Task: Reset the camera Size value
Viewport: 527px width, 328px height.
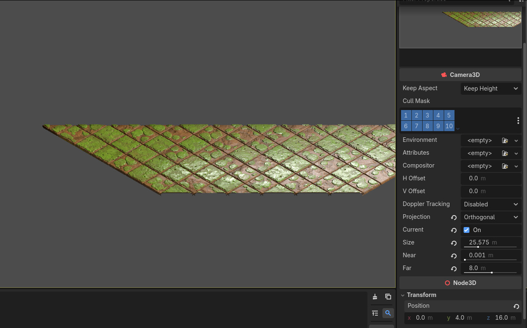Action: (454, 243)
